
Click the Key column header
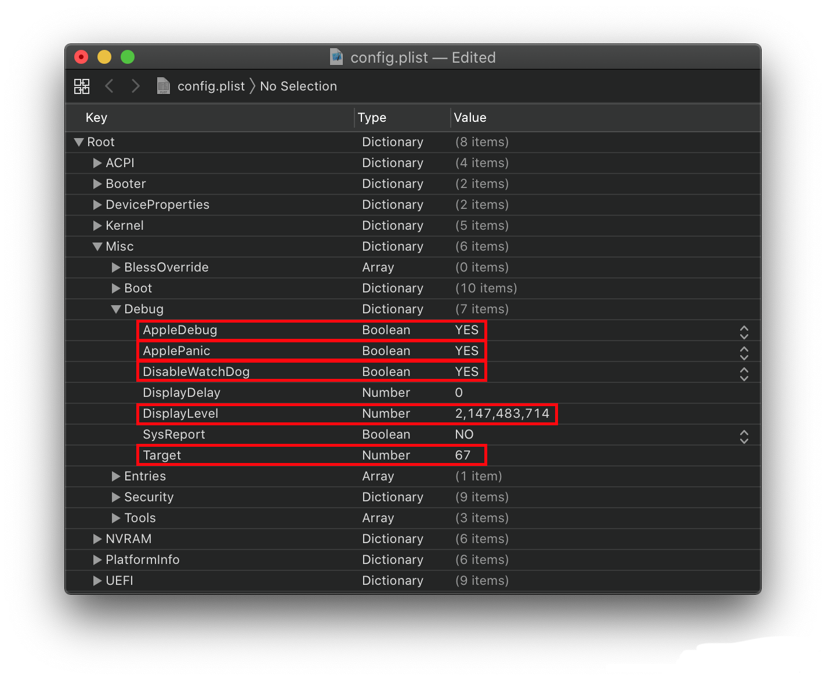coord(96,118)
